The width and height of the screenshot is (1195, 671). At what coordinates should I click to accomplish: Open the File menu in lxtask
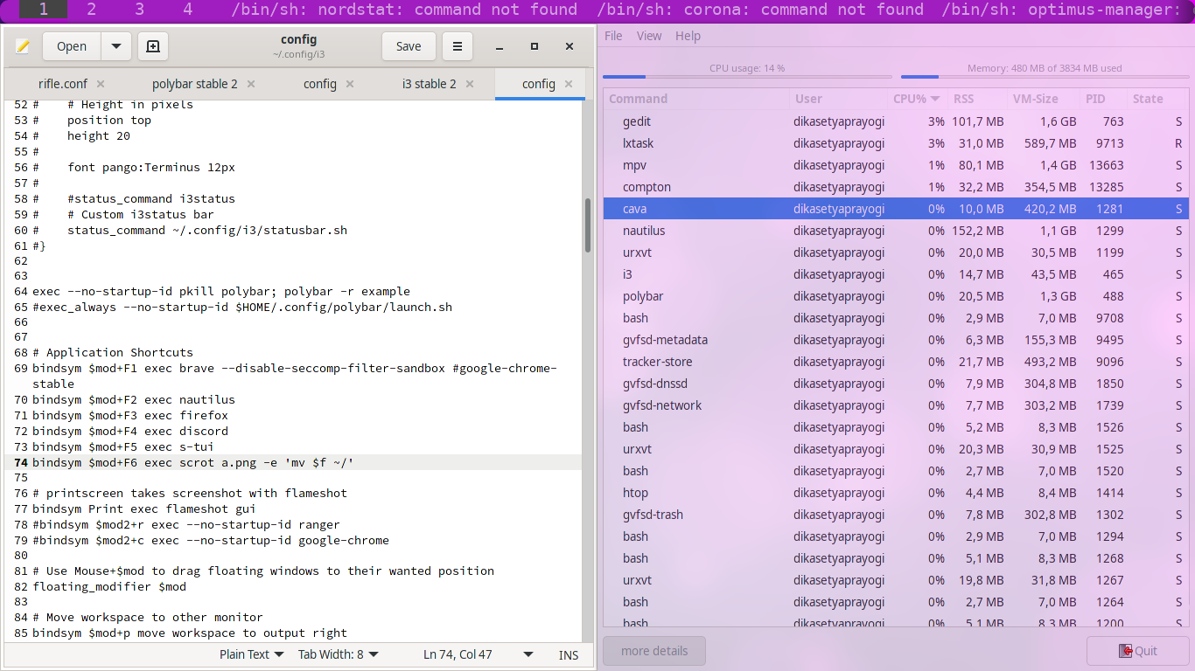[614, 36]
